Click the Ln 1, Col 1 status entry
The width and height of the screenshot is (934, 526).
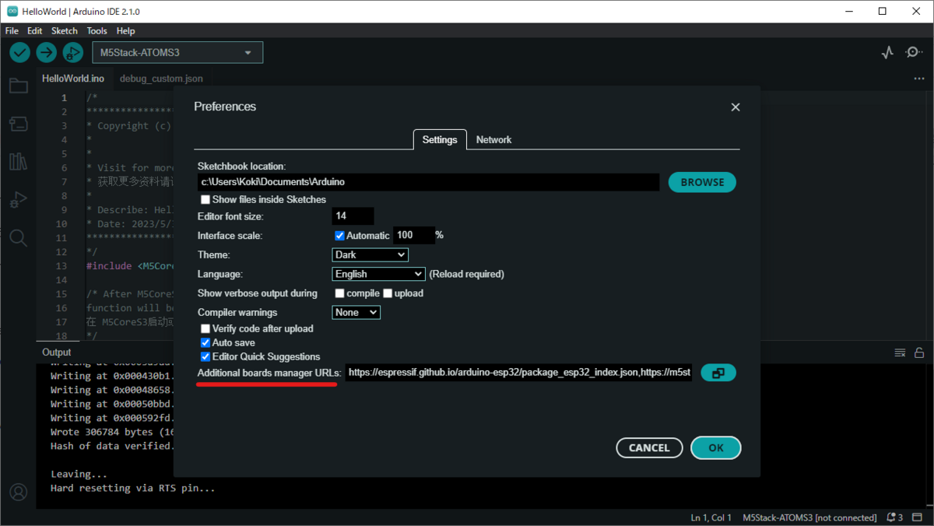(711, 517)
